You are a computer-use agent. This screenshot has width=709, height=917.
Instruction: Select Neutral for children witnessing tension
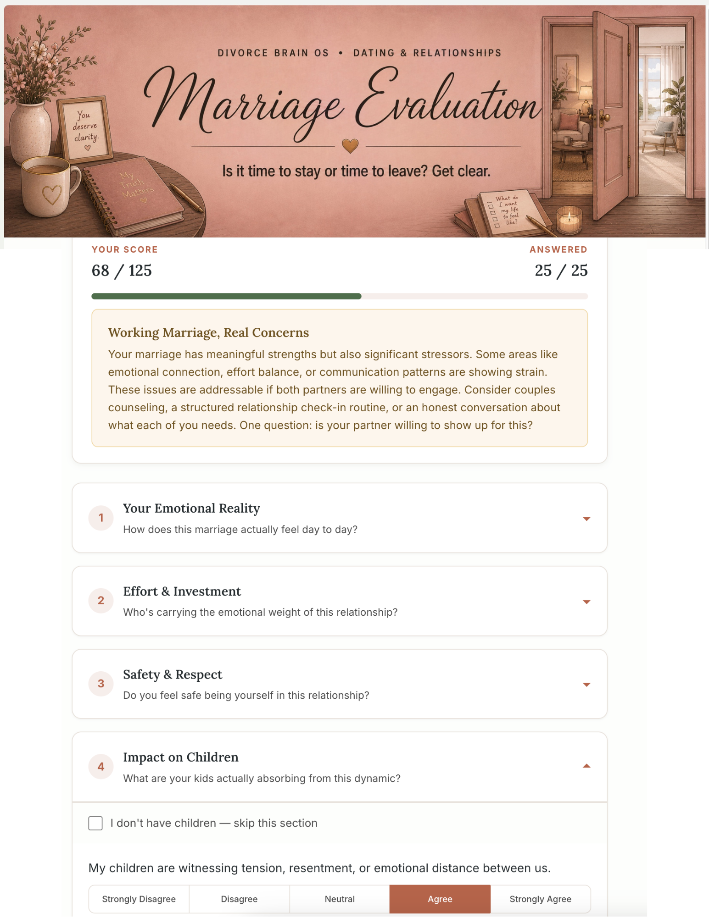coord(340,899)
